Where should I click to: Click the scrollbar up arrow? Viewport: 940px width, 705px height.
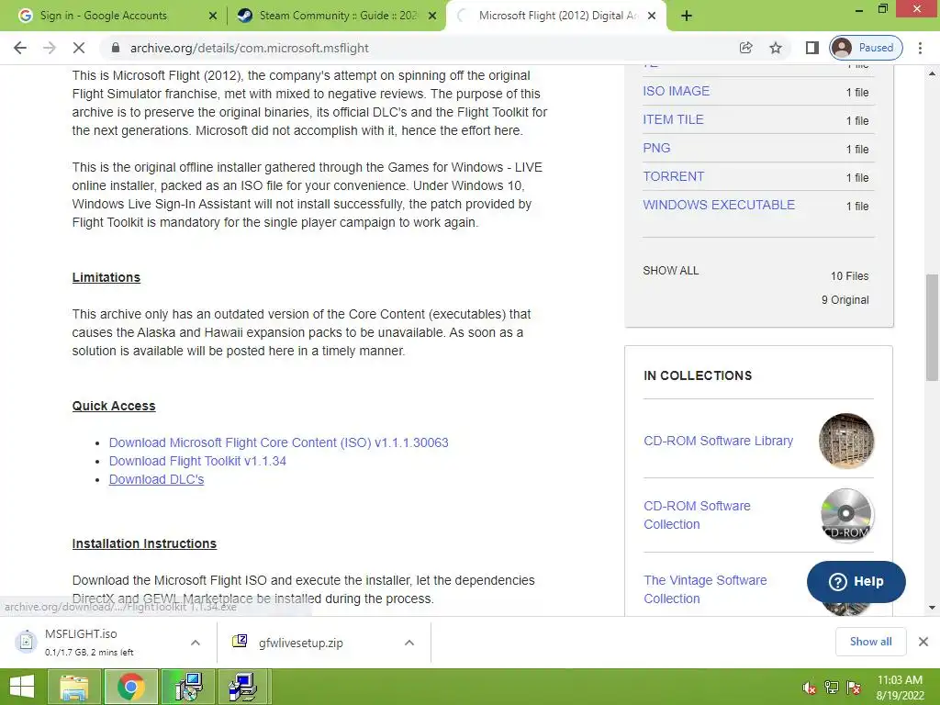pyautogui.click(x=932, y=73)
